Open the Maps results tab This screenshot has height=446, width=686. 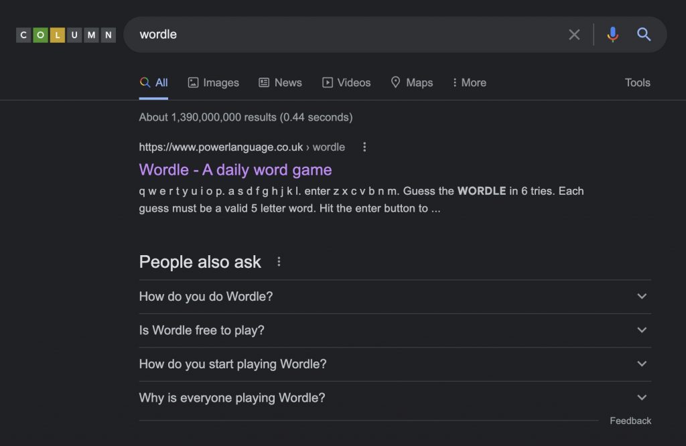point(411,82)
